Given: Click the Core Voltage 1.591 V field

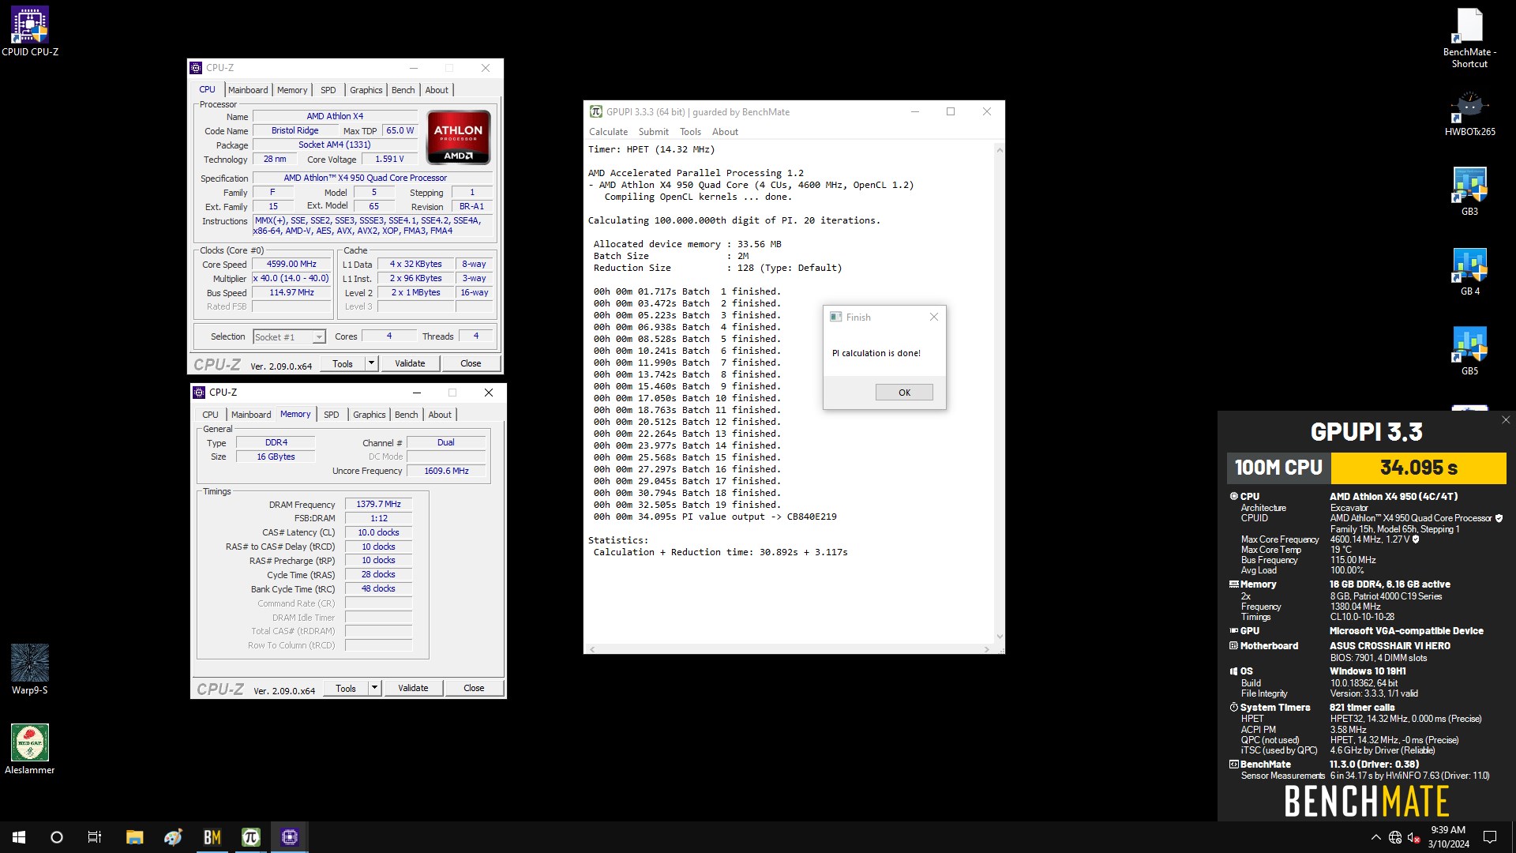Looking at the screenshot, I should [x=389, y=160].
